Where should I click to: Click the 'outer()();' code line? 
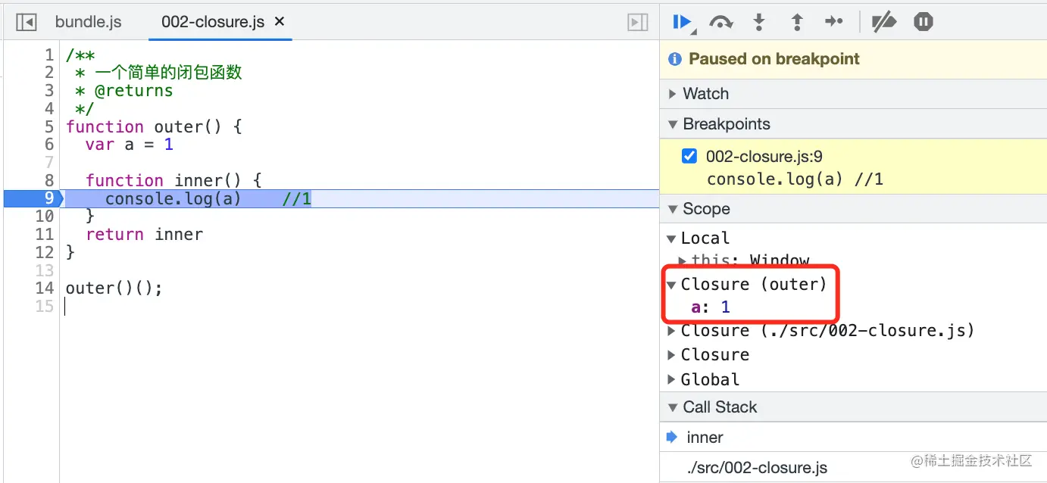[x=114, y=288]
